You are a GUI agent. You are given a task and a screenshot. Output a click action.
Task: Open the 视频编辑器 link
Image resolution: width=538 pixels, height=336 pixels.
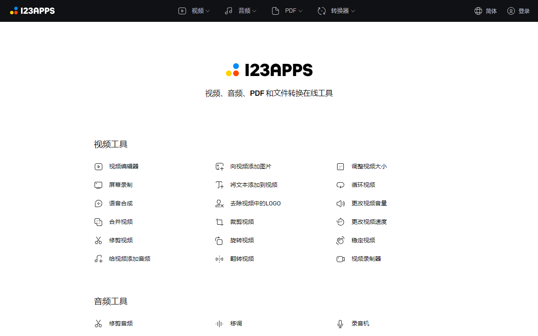pyautogui.click(x=124, y=167)
